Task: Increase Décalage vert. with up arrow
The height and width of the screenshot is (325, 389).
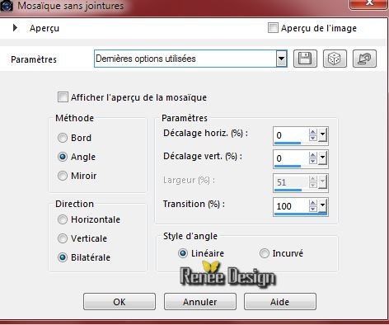Action: point(313,155)
